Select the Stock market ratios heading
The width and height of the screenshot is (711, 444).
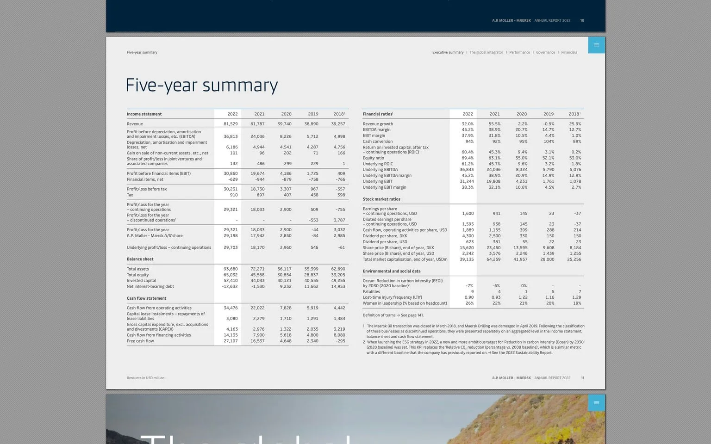(x=381, y=199)
